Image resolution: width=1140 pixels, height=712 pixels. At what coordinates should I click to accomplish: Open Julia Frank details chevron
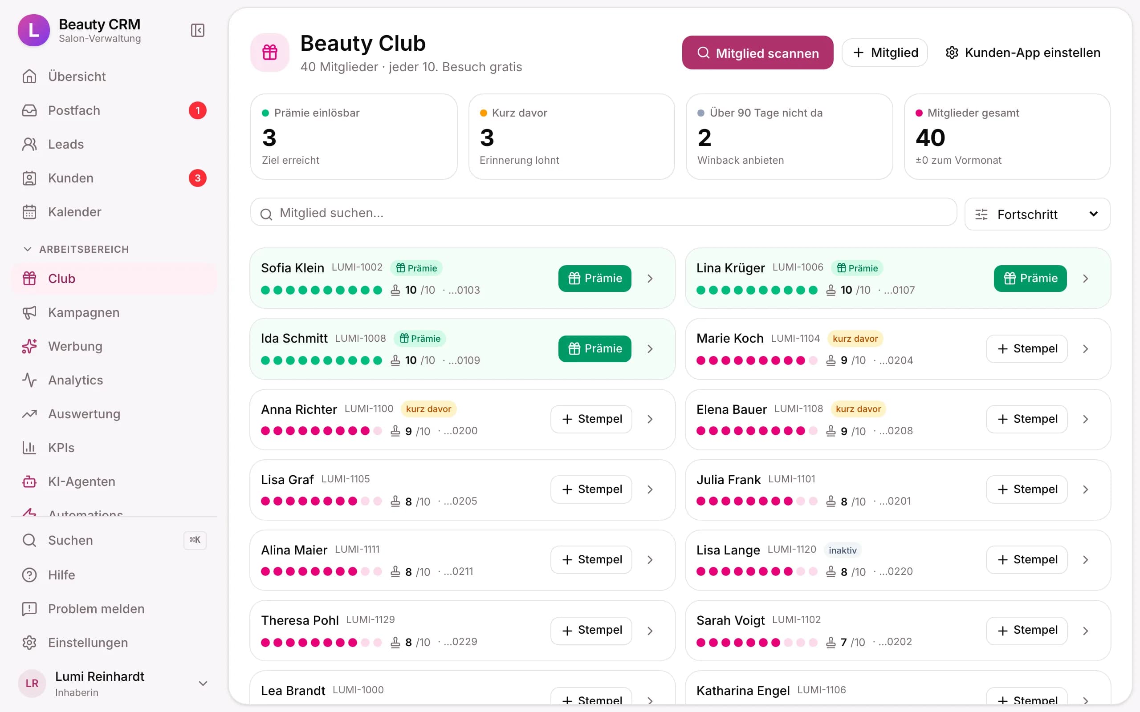click(1085, 490)
